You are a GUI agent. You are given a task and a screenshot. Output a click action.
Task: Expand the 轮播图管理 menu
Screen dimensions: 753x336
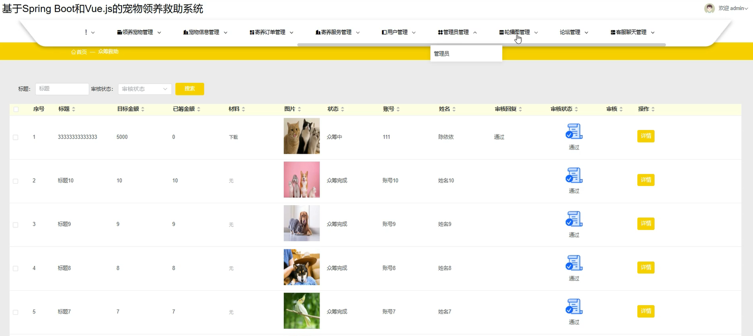[x=518, y=32]
